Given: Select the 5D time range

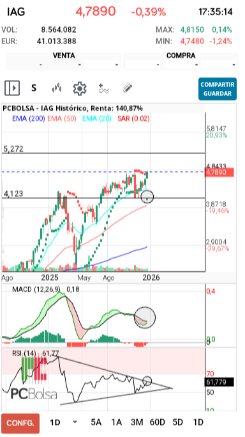Looking at the screenshot, I should 178,422.
